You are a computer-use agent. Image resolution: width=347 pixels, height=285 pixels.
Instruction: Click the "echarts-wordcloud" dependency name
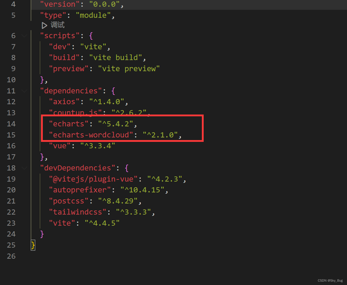pyautogui.click(x=91, y=135)
